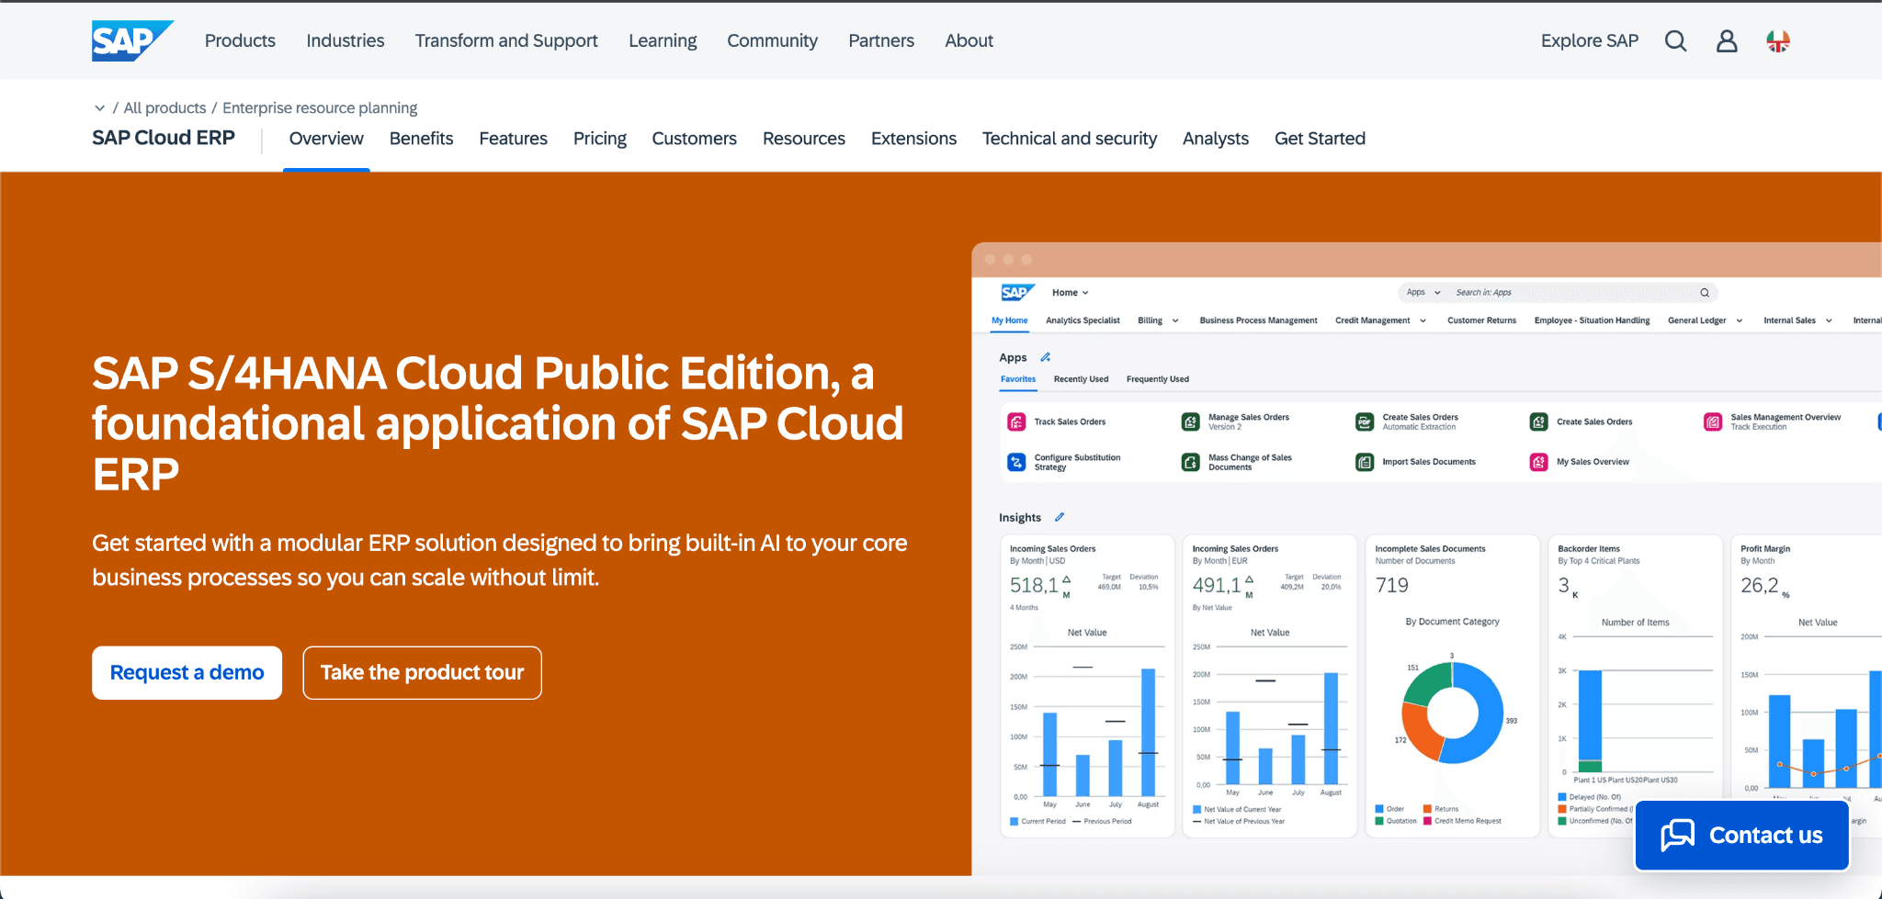This screenshot has height=899, width=1882.
Task: Click Incoming Sales Orders USD card
Action: pyautogui.click(x=1087, y=686)
